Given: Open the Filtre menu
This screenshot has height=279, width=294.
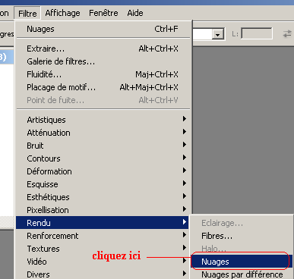Looking at the screenshot, I should 27,13.
